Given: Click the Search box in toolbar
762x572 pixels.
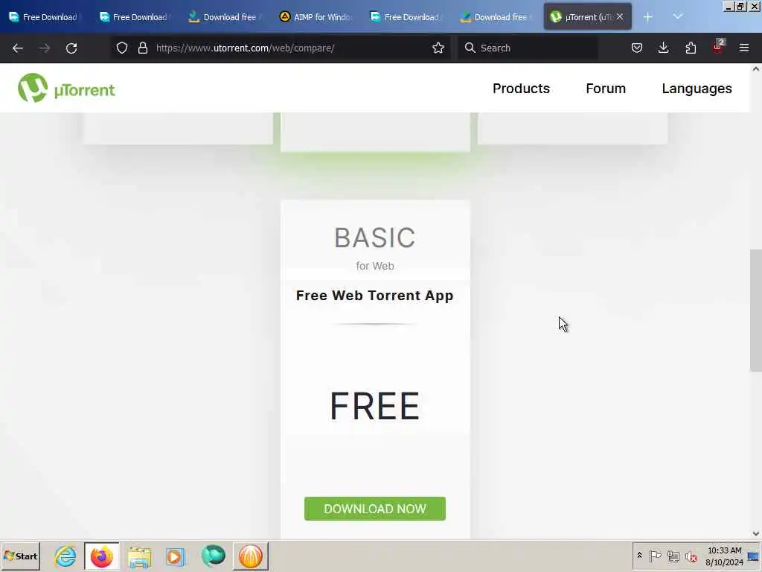Looking at the screenshot, I should pos(528,48).
